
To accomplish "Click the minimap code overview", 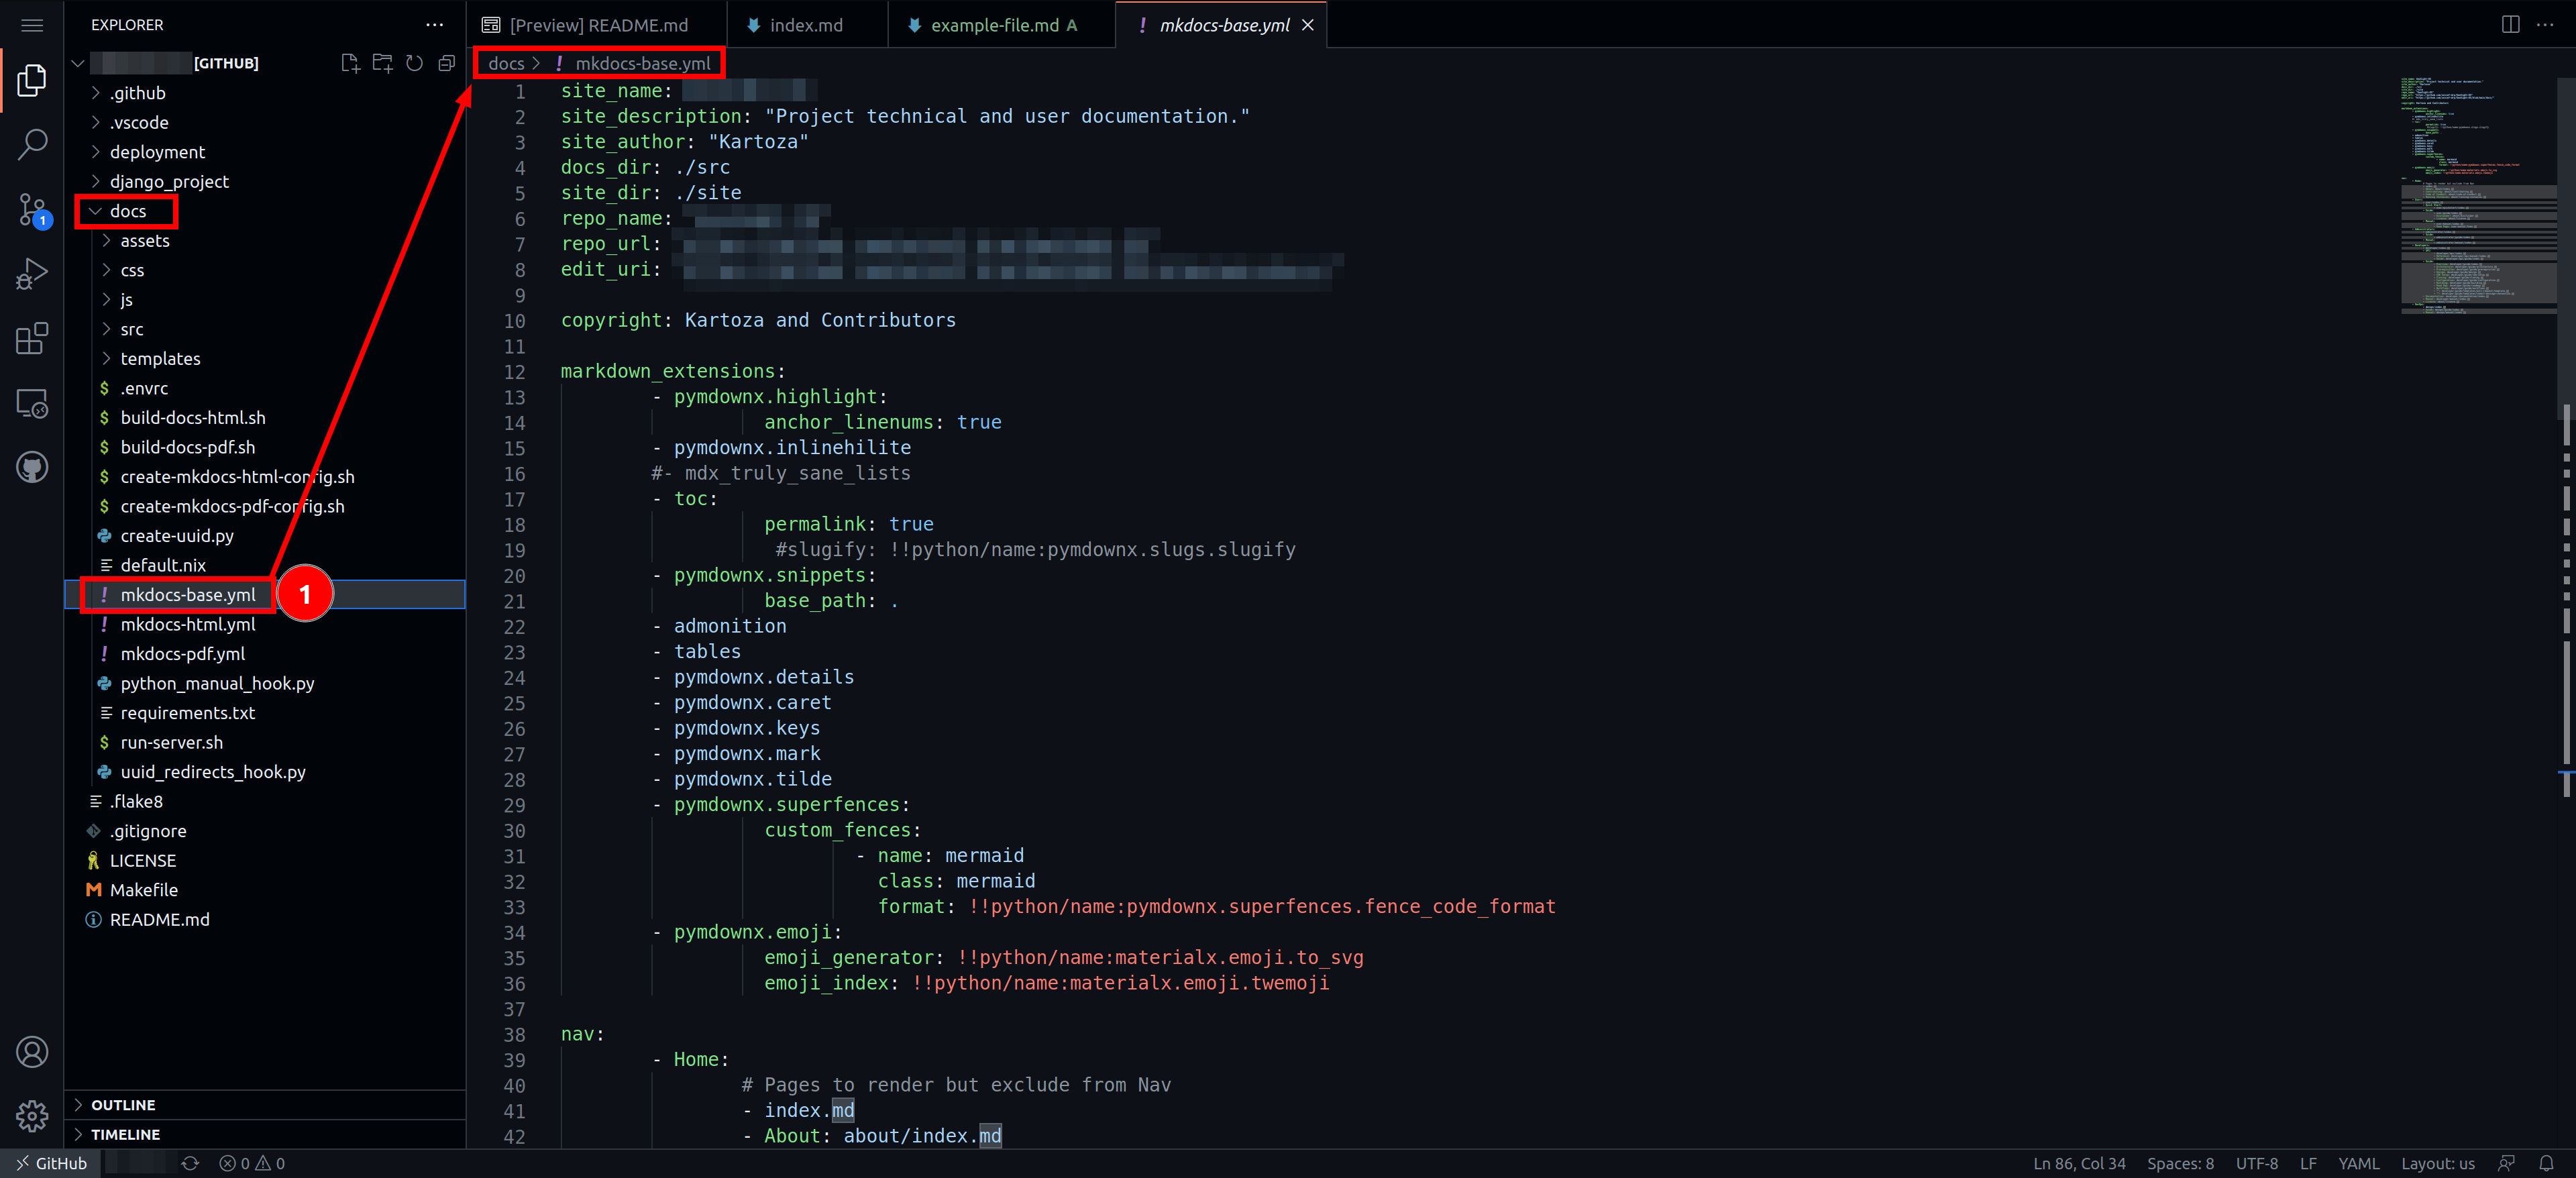I will click(2478, 195).
